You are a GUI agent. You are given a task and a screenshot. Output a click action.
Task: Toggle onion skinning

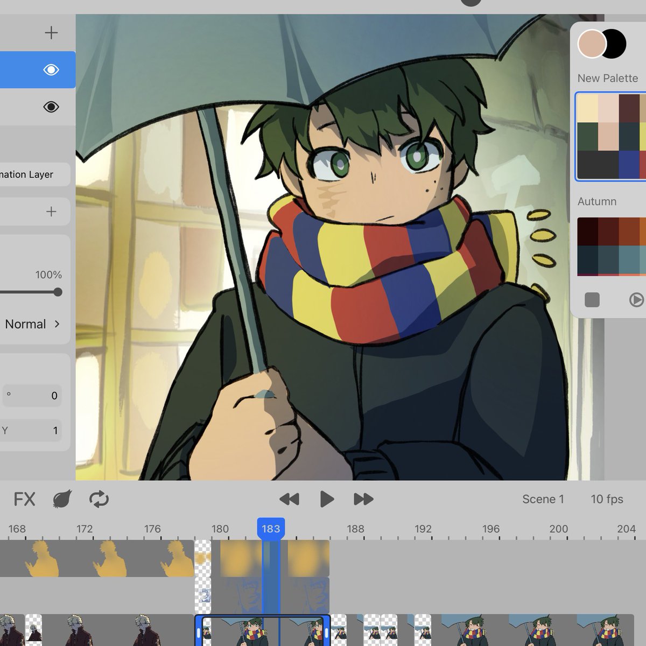pos(62,499)
